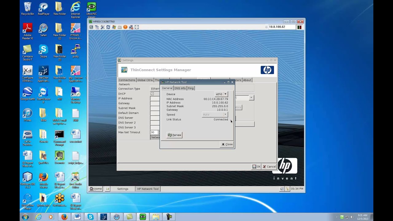
Task: Click the 05:34 PM clock in remote taskbar
Action: point(297,189)
